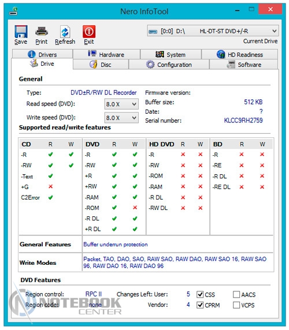This screenshot has height=330, width=289.
Task: Click the red X for BD -RE DL read
Action: click(x=242, y=187)
